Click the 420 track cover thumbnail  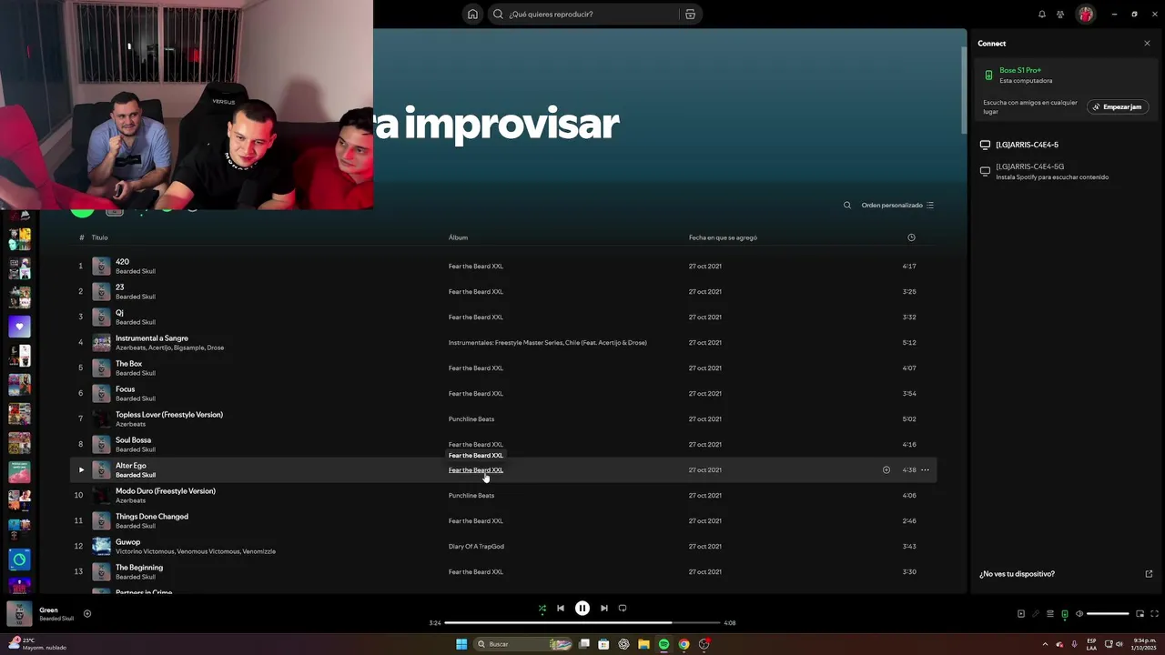click(101, 267)
